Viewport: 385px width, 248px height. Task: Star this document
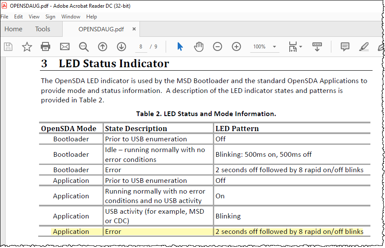point(27,47)
